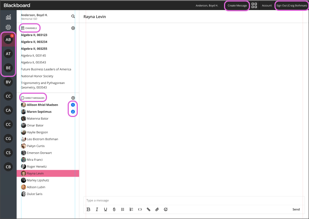The width and height of the screenshot is (309, 219).
Task: Toggle bold formatting
Action: coord(88,209)
